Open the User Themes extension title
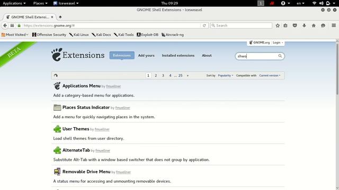 pyautogui.click(x=76, y=129)
